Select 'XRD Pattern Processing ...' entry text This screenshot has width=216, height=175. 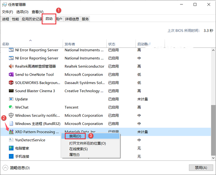(x=37, y=132)
